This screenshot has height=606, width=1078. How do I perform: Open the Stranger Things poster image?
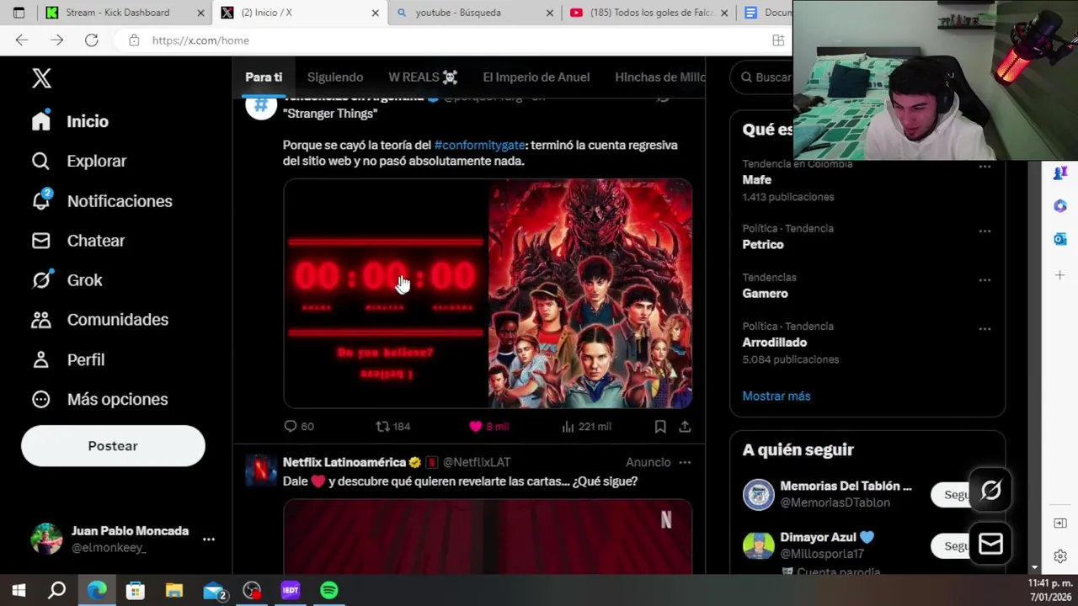[590, 294]
